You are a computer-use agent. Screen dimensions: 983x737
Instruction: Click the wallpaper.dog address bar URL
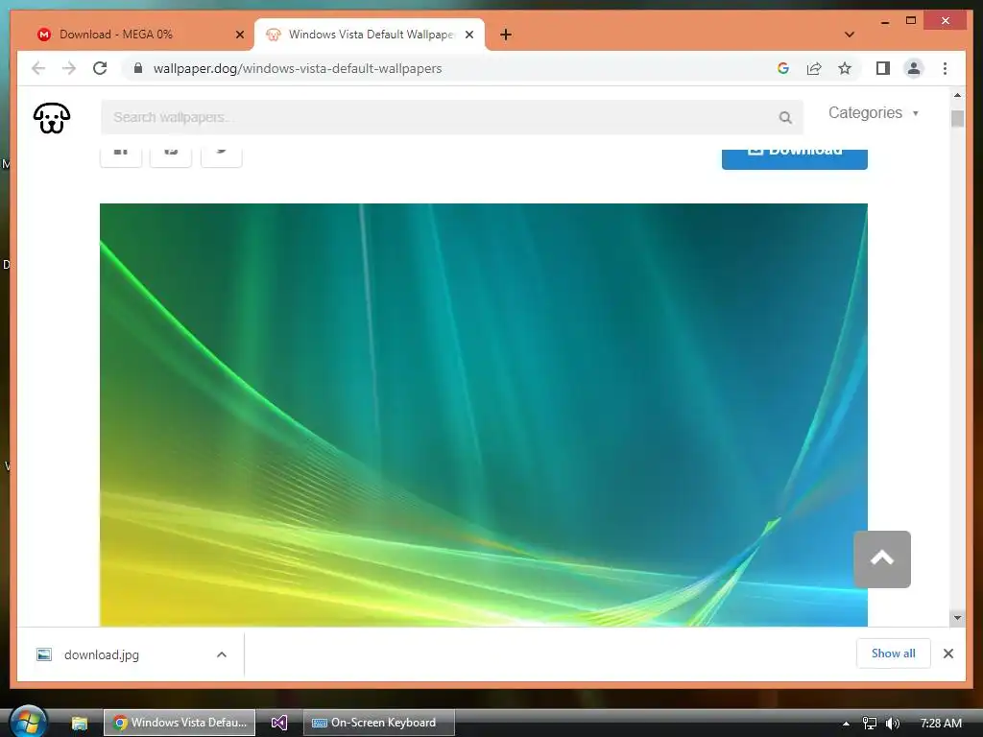click(298, 69)
